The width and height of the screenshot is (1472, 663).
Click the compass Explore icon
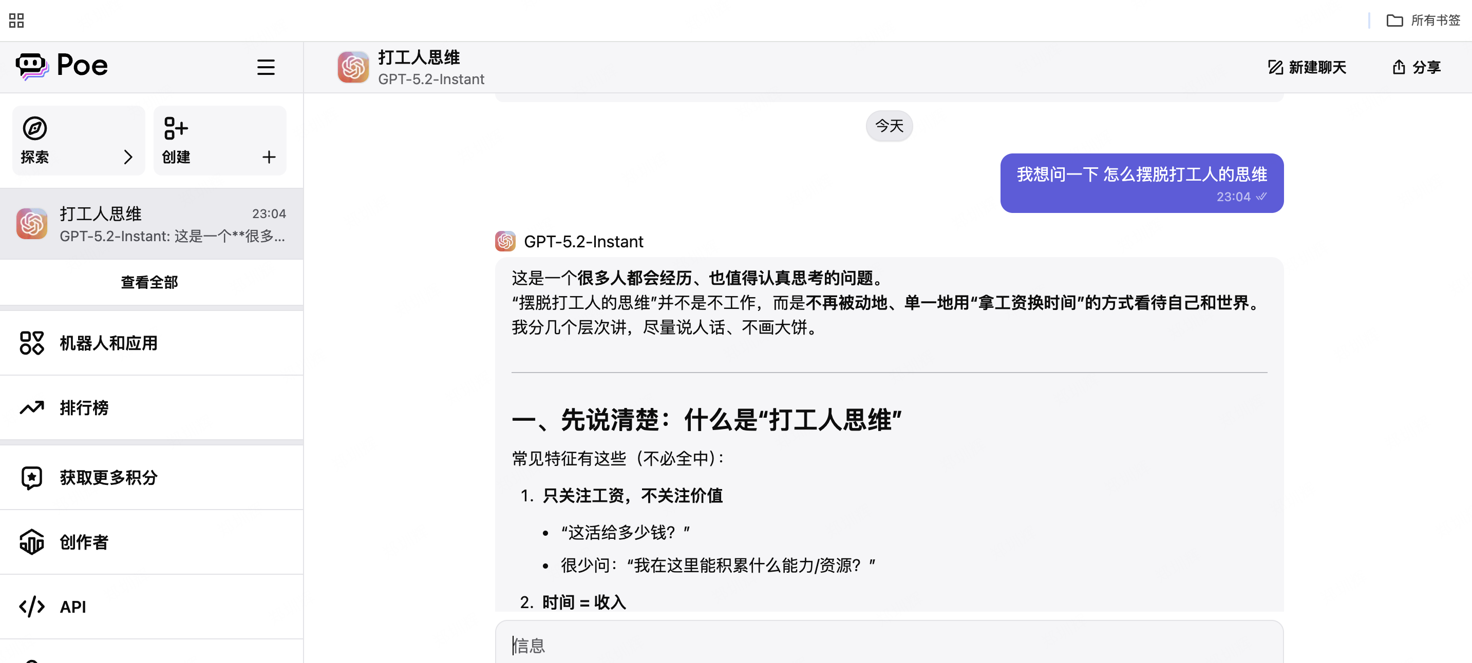click(x=35, y=128)
